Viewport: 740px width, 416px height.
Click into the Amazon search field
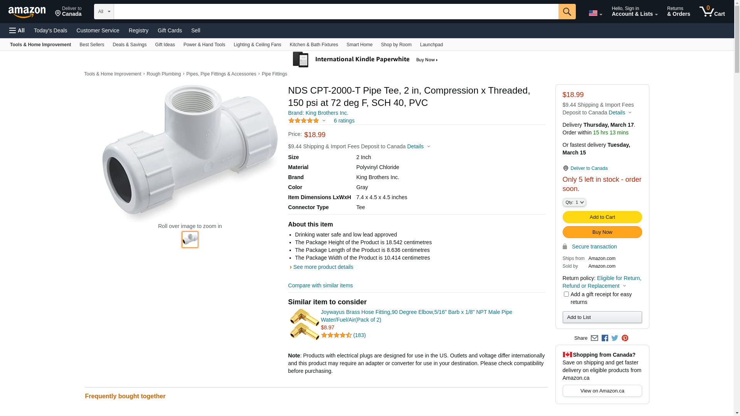click(x=336, y=12)
